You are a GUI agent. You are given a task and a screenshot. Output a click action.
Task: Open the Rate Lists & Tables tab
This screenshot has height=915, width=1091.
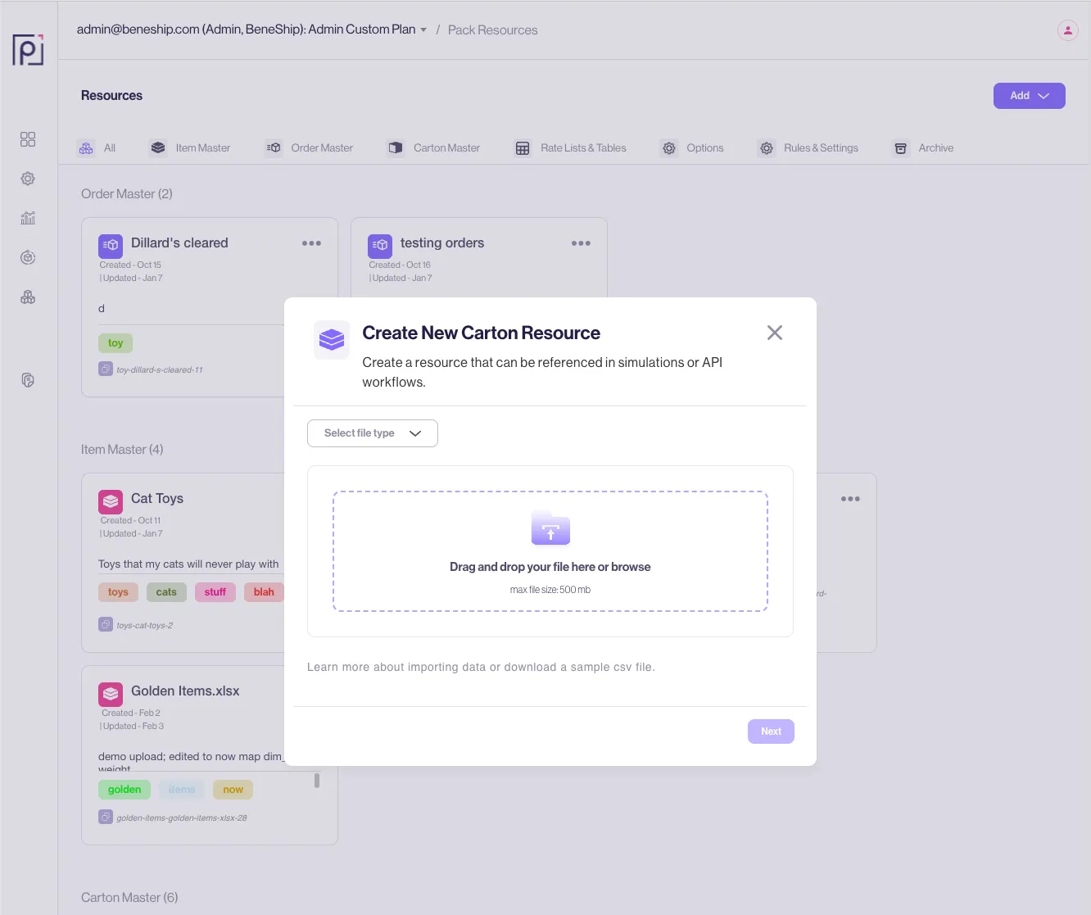[571, 148]
